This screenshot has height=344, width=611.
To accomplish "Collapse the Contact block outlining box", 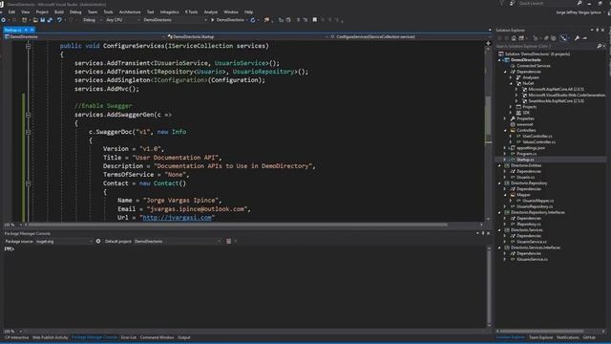I will (x=28, y=183).
